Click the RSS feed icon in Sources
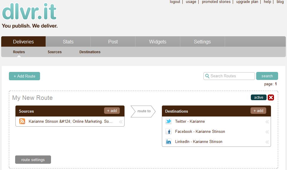The image size is (287, 170). point(22,121)
